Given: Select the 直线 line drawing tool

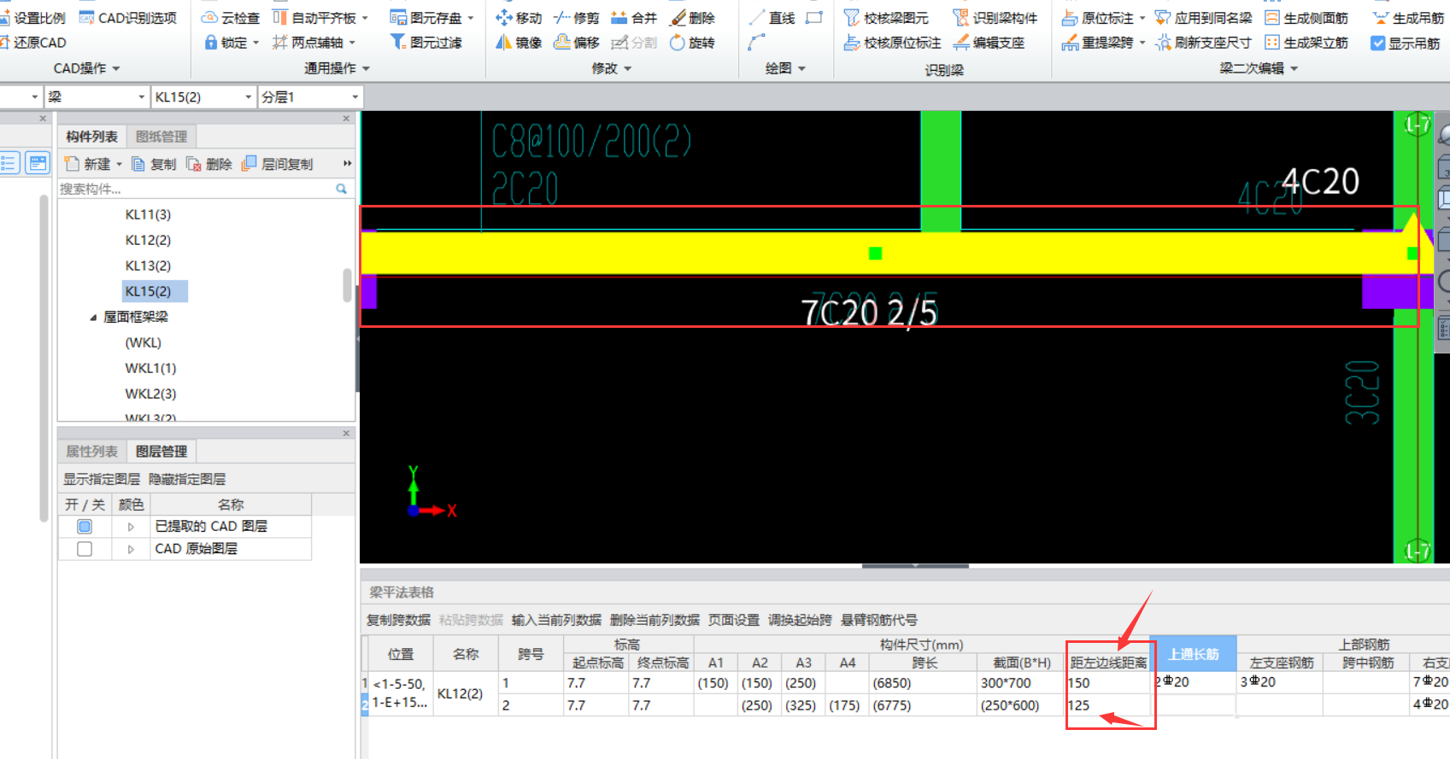Looking at the screenshot, I should coord(772,17).
